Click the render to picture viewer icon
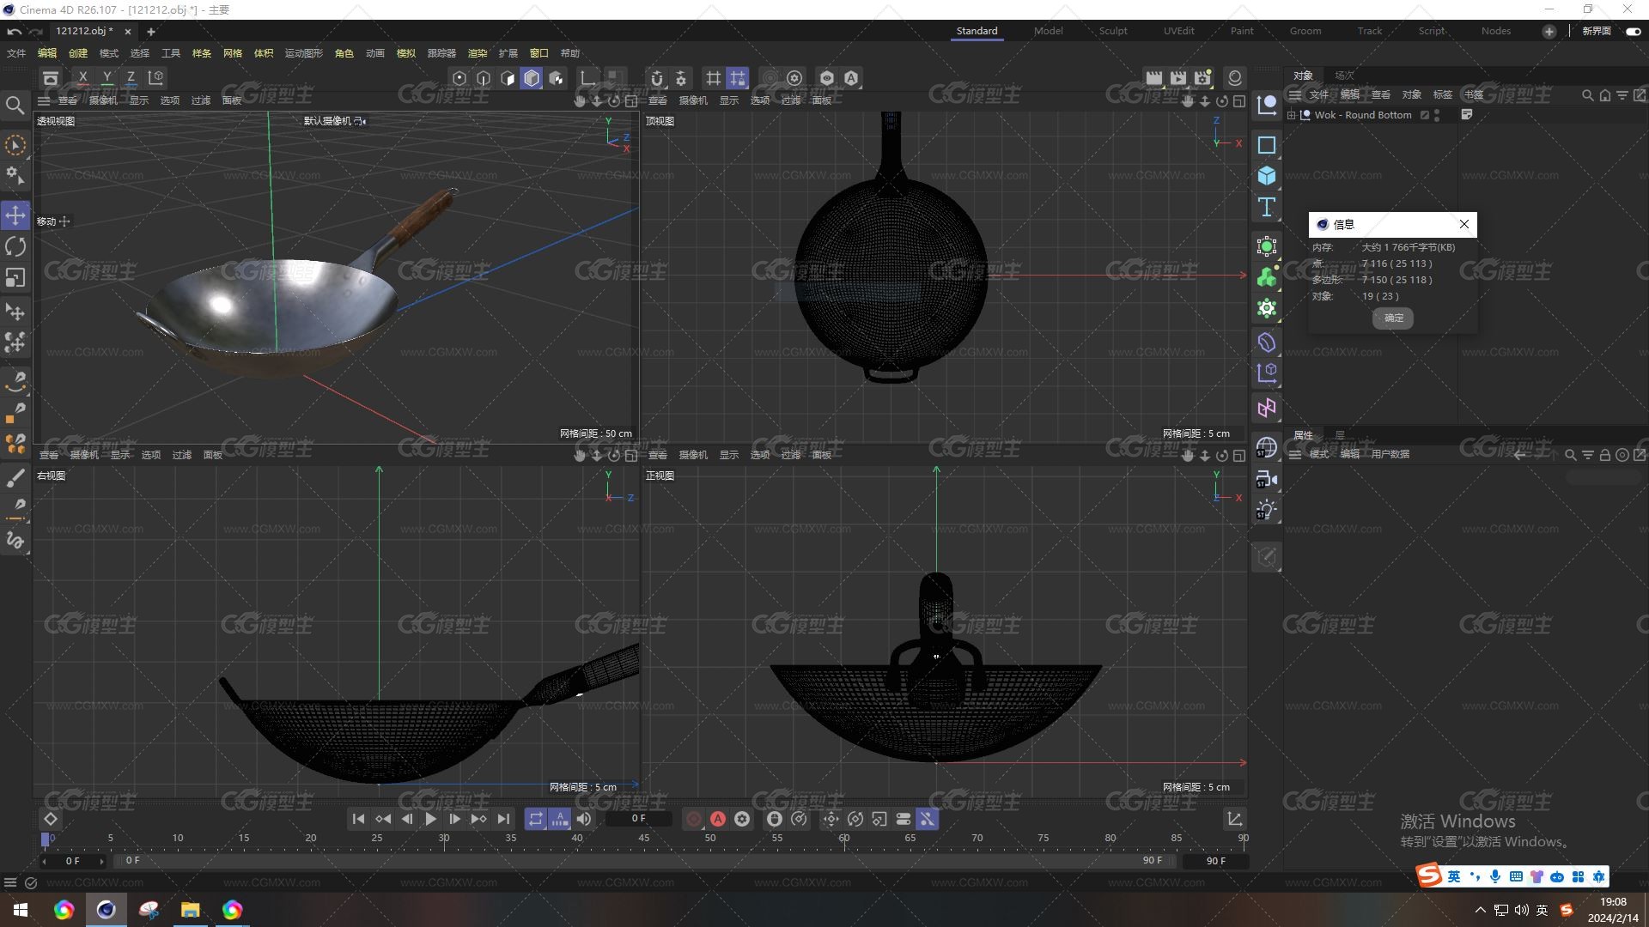The height and width of the screenshot is (927, 1649). point(1178,78)
